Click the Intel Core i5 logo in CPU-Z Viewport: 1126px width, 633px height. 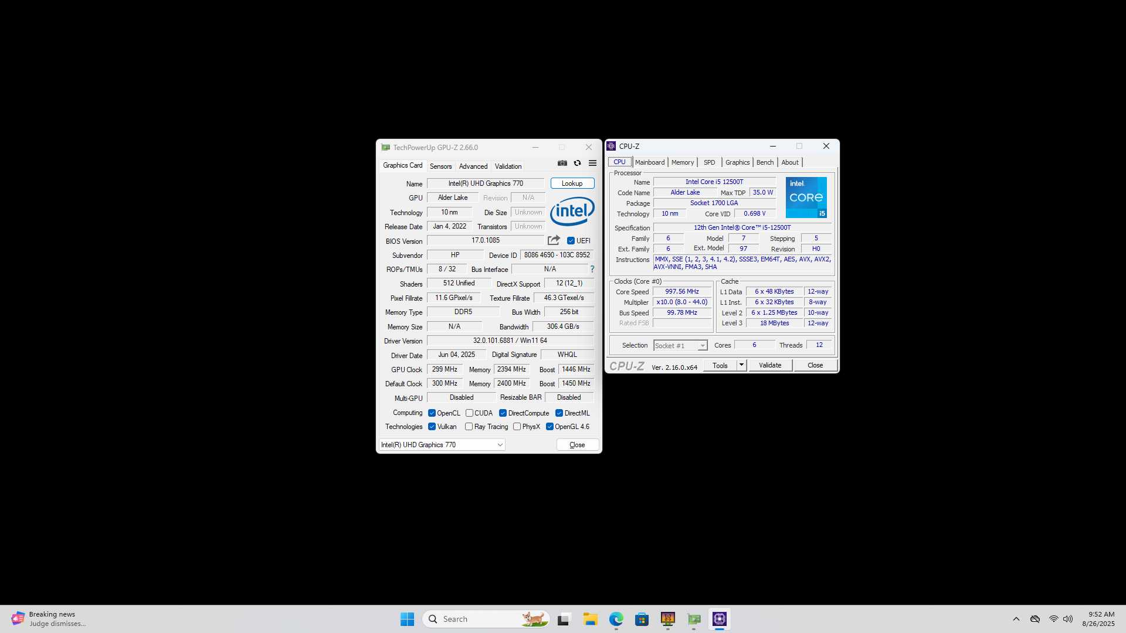coord(806,198)
